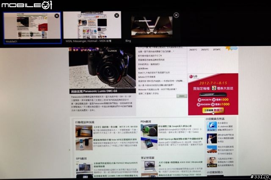The width and height of the screenshot is (271, 180).
Task: Open the SONY Xperia go article thumbnail
Action: 149,143
